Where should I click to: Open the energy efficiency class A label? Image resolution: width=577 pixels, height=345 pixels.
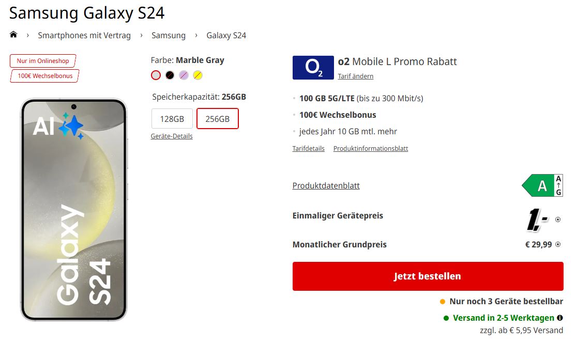click(x=542, y=185)
